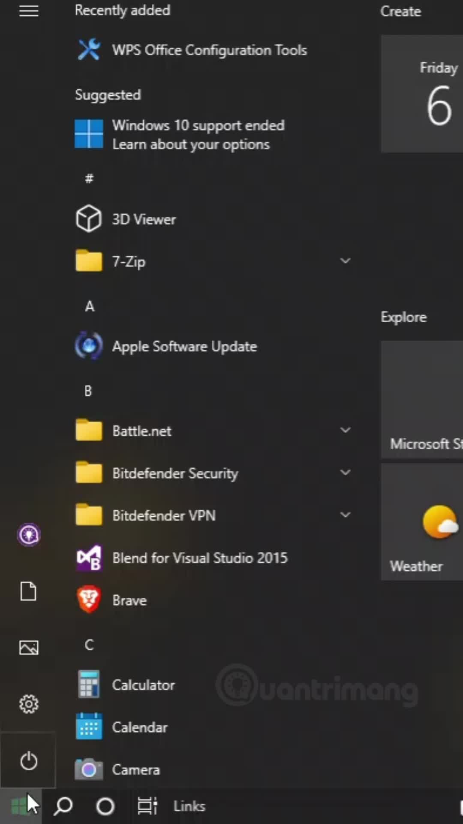Open Settings gear in Start sidebar
The width and height of the screenshot is (463, 824).
click(29, 704)
